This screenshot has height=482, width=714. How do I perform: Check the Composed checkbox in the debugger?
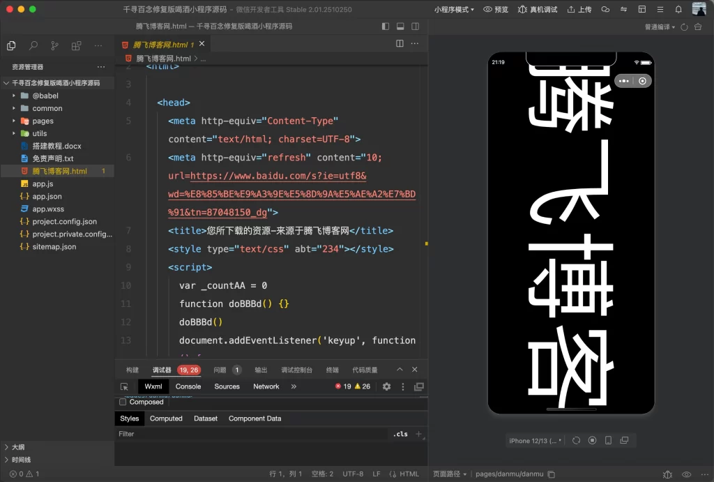click(123, 402)
